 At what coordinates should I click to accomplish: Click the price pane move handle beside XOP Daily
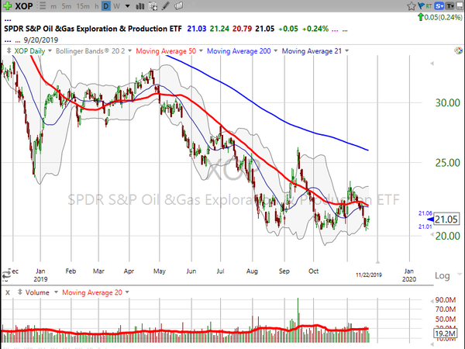point(9,50)
